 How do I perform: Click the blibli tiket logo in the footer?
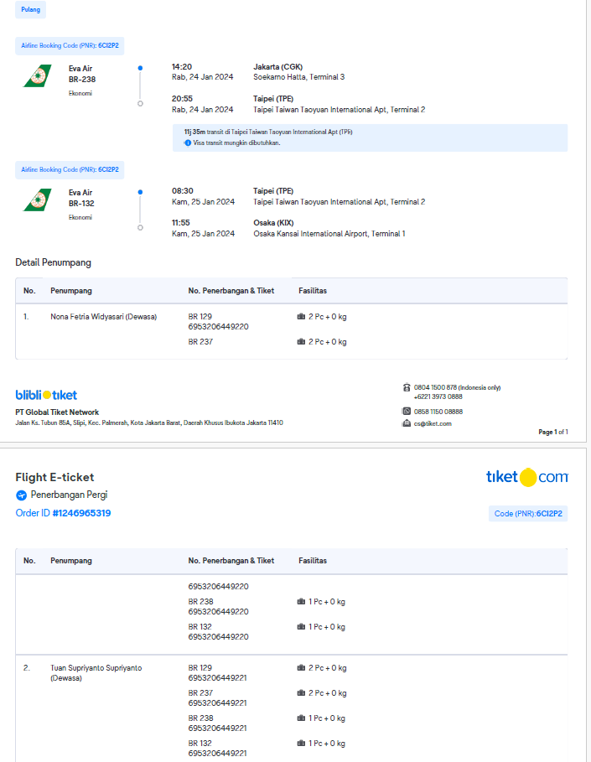pyautogui.click(x=46, y=395)
